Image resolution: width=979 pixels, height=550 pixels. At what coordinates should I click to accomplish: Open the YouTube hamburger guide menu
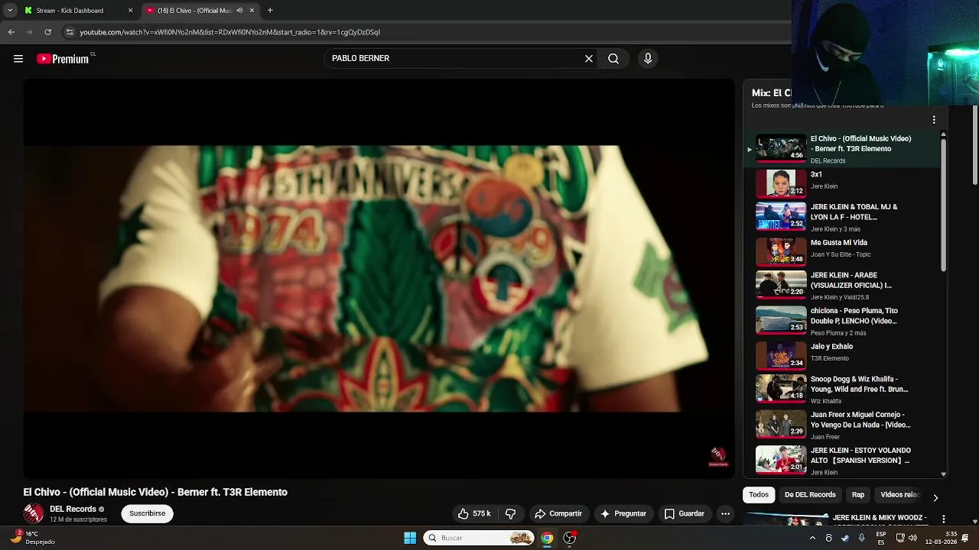coord(18,59)
